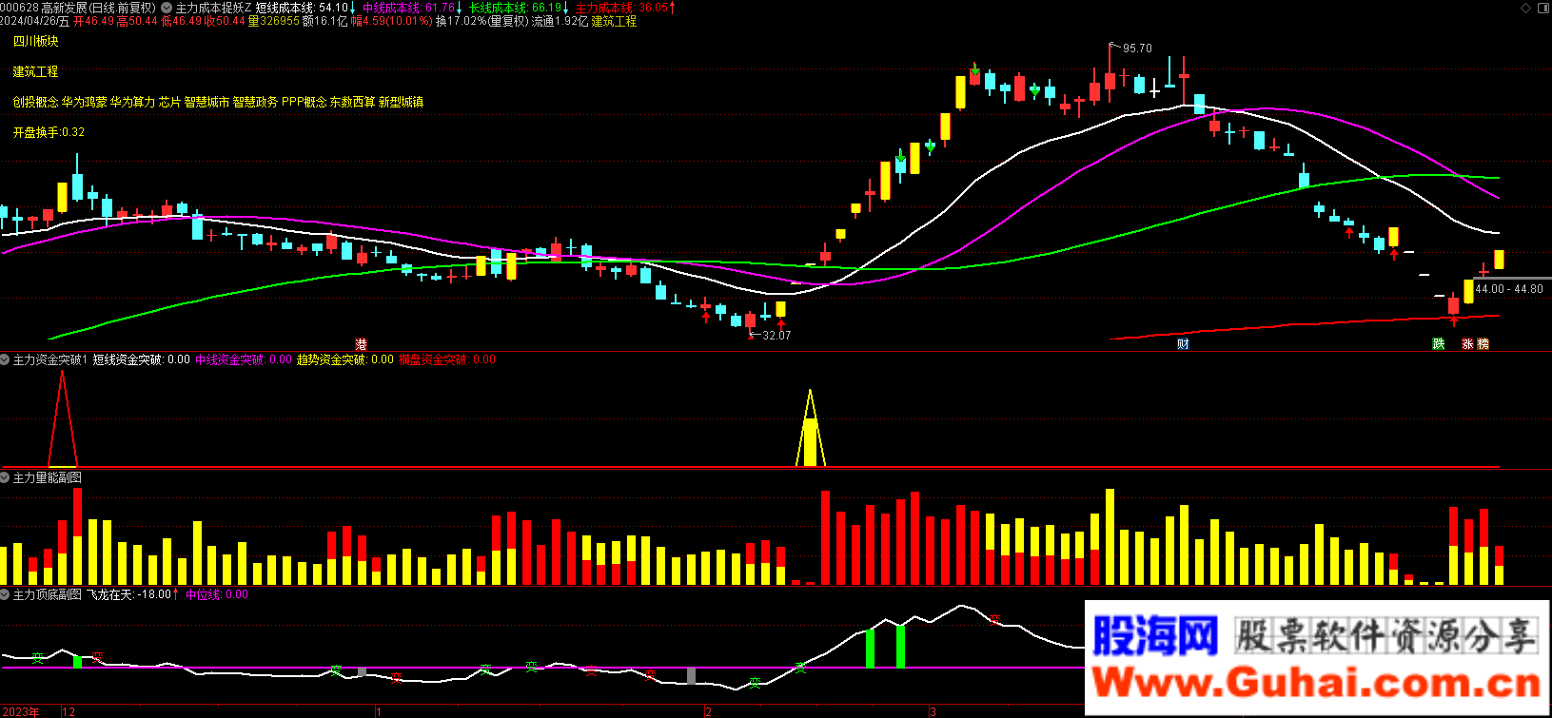Screen dimensions: 1552x718
Task: Click the yellow spike in 主力资金突破 panel
Action: tap(810, 433)
